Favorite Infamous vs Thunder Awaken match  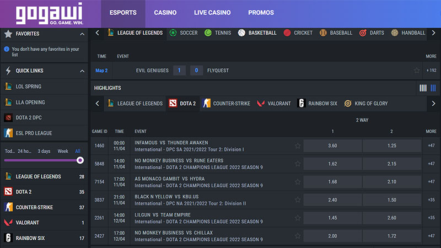tap(298, 145)
